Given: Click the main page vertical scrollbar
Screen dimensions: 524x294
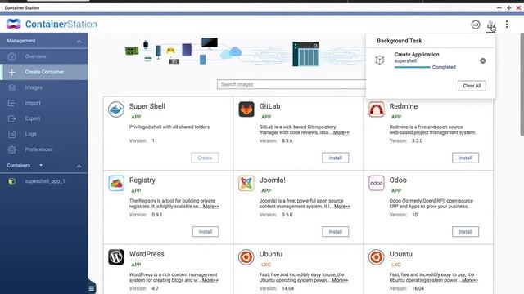Looking at the screenshot, I should 522,84.
